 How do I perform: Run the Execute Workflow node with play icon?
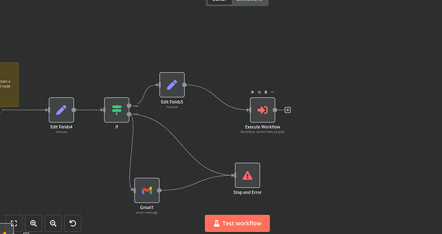(252, 92)
